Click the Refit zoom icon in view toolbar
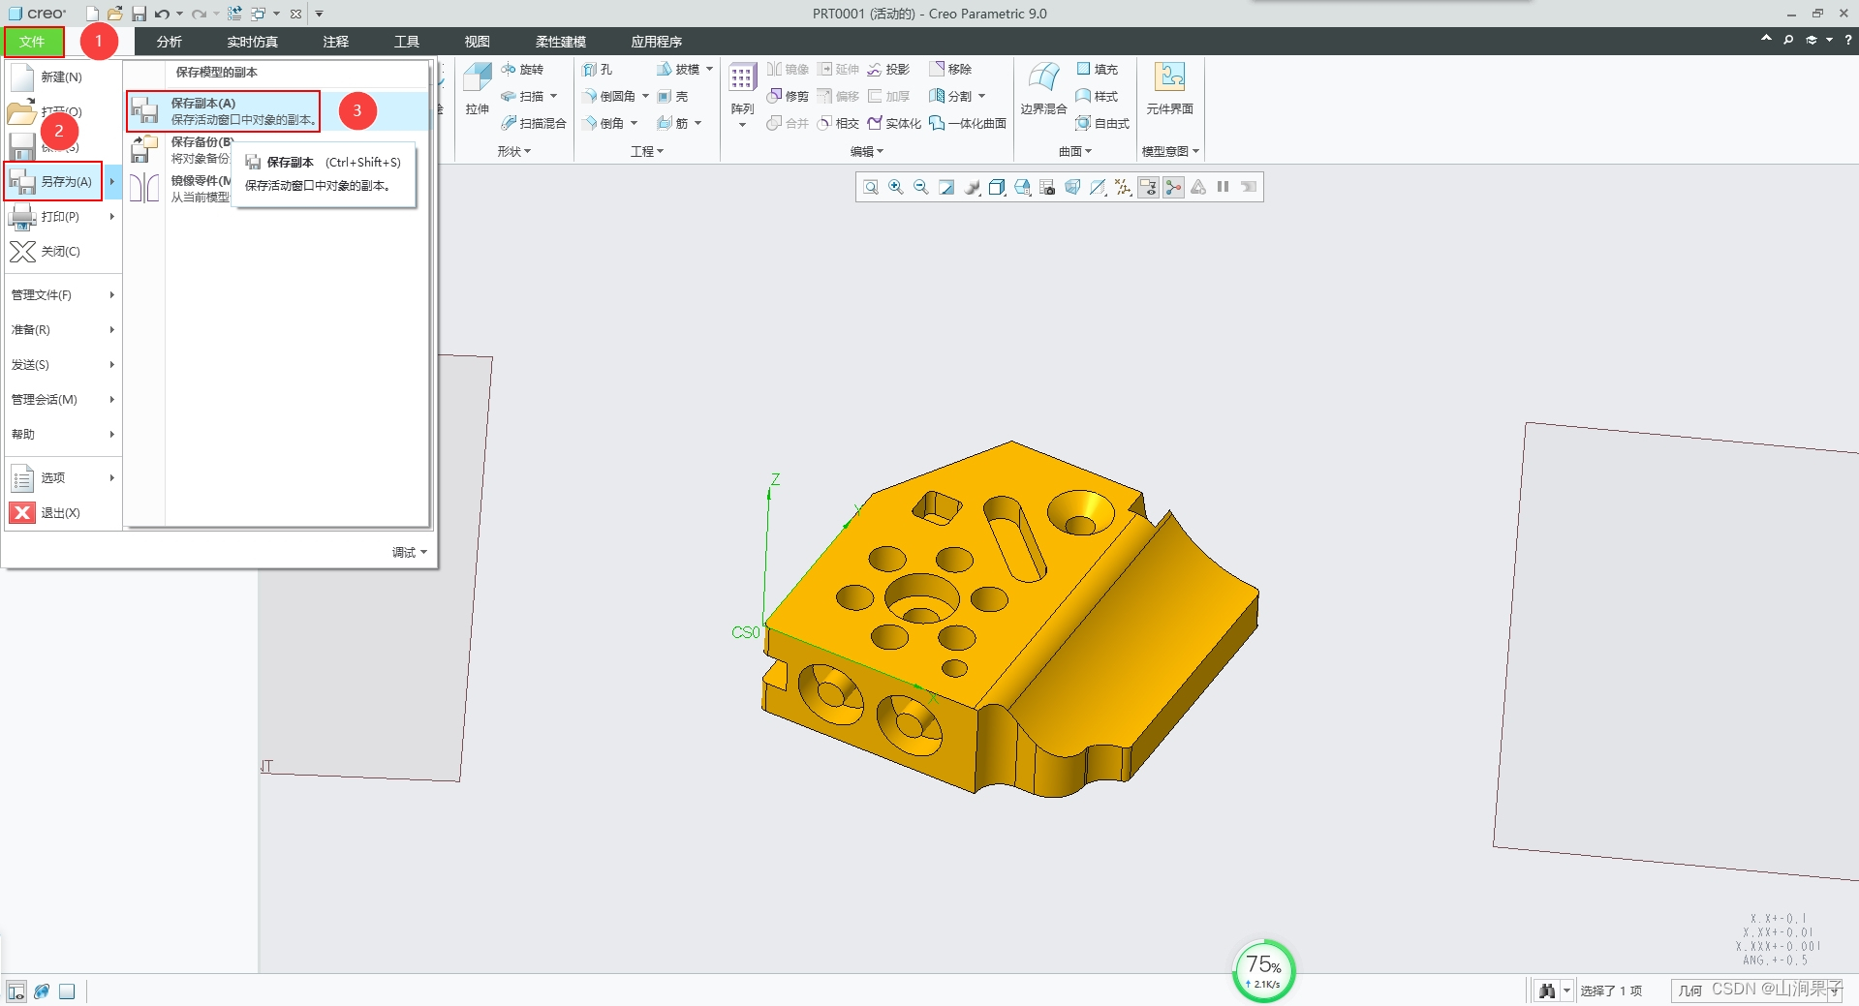The image size is (1859, 1006). point(871,187)
